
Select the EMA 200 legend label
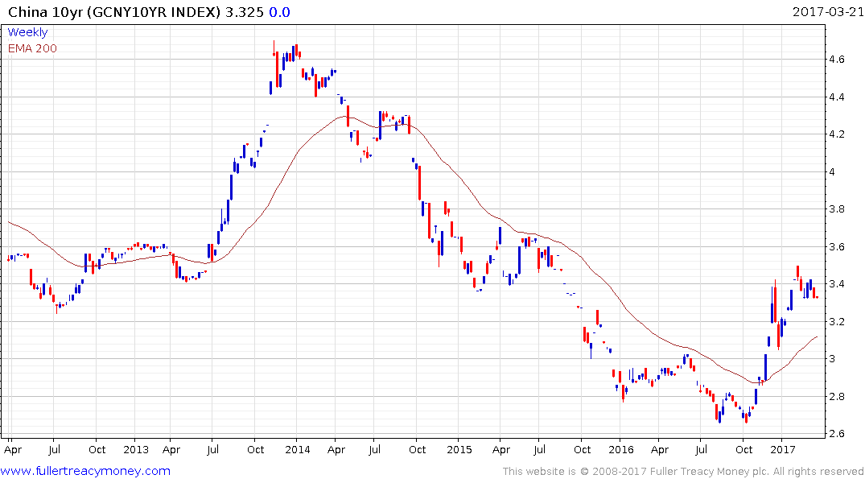point(32,48)
